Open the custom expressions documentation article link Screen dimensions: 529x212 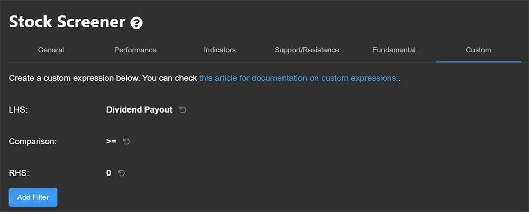point(298,78)
